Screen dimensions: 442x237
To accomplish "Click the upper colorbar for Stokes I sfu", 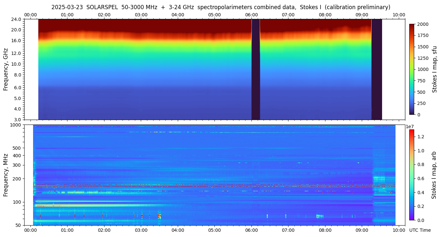I will (x=412, y=69).
